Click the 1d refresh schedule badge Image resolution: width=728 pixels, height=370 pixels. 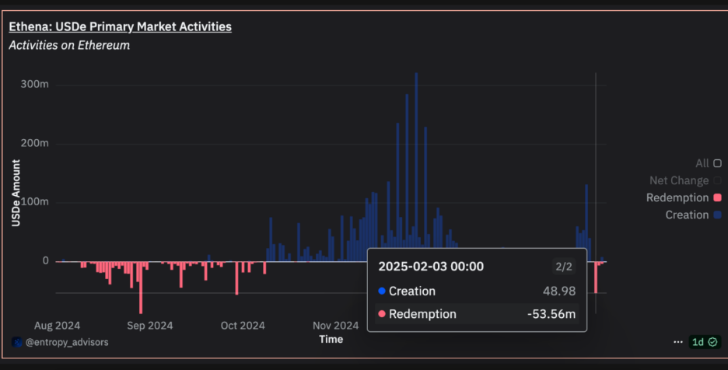click(698, 342)
